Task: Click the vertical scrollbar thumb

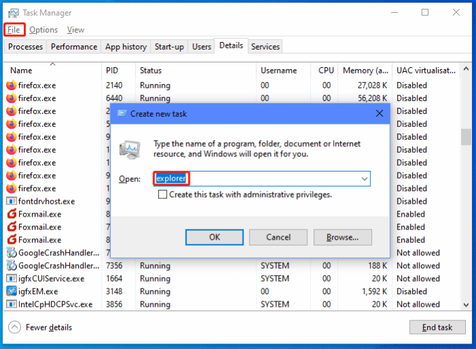Action: pos(466,137)
